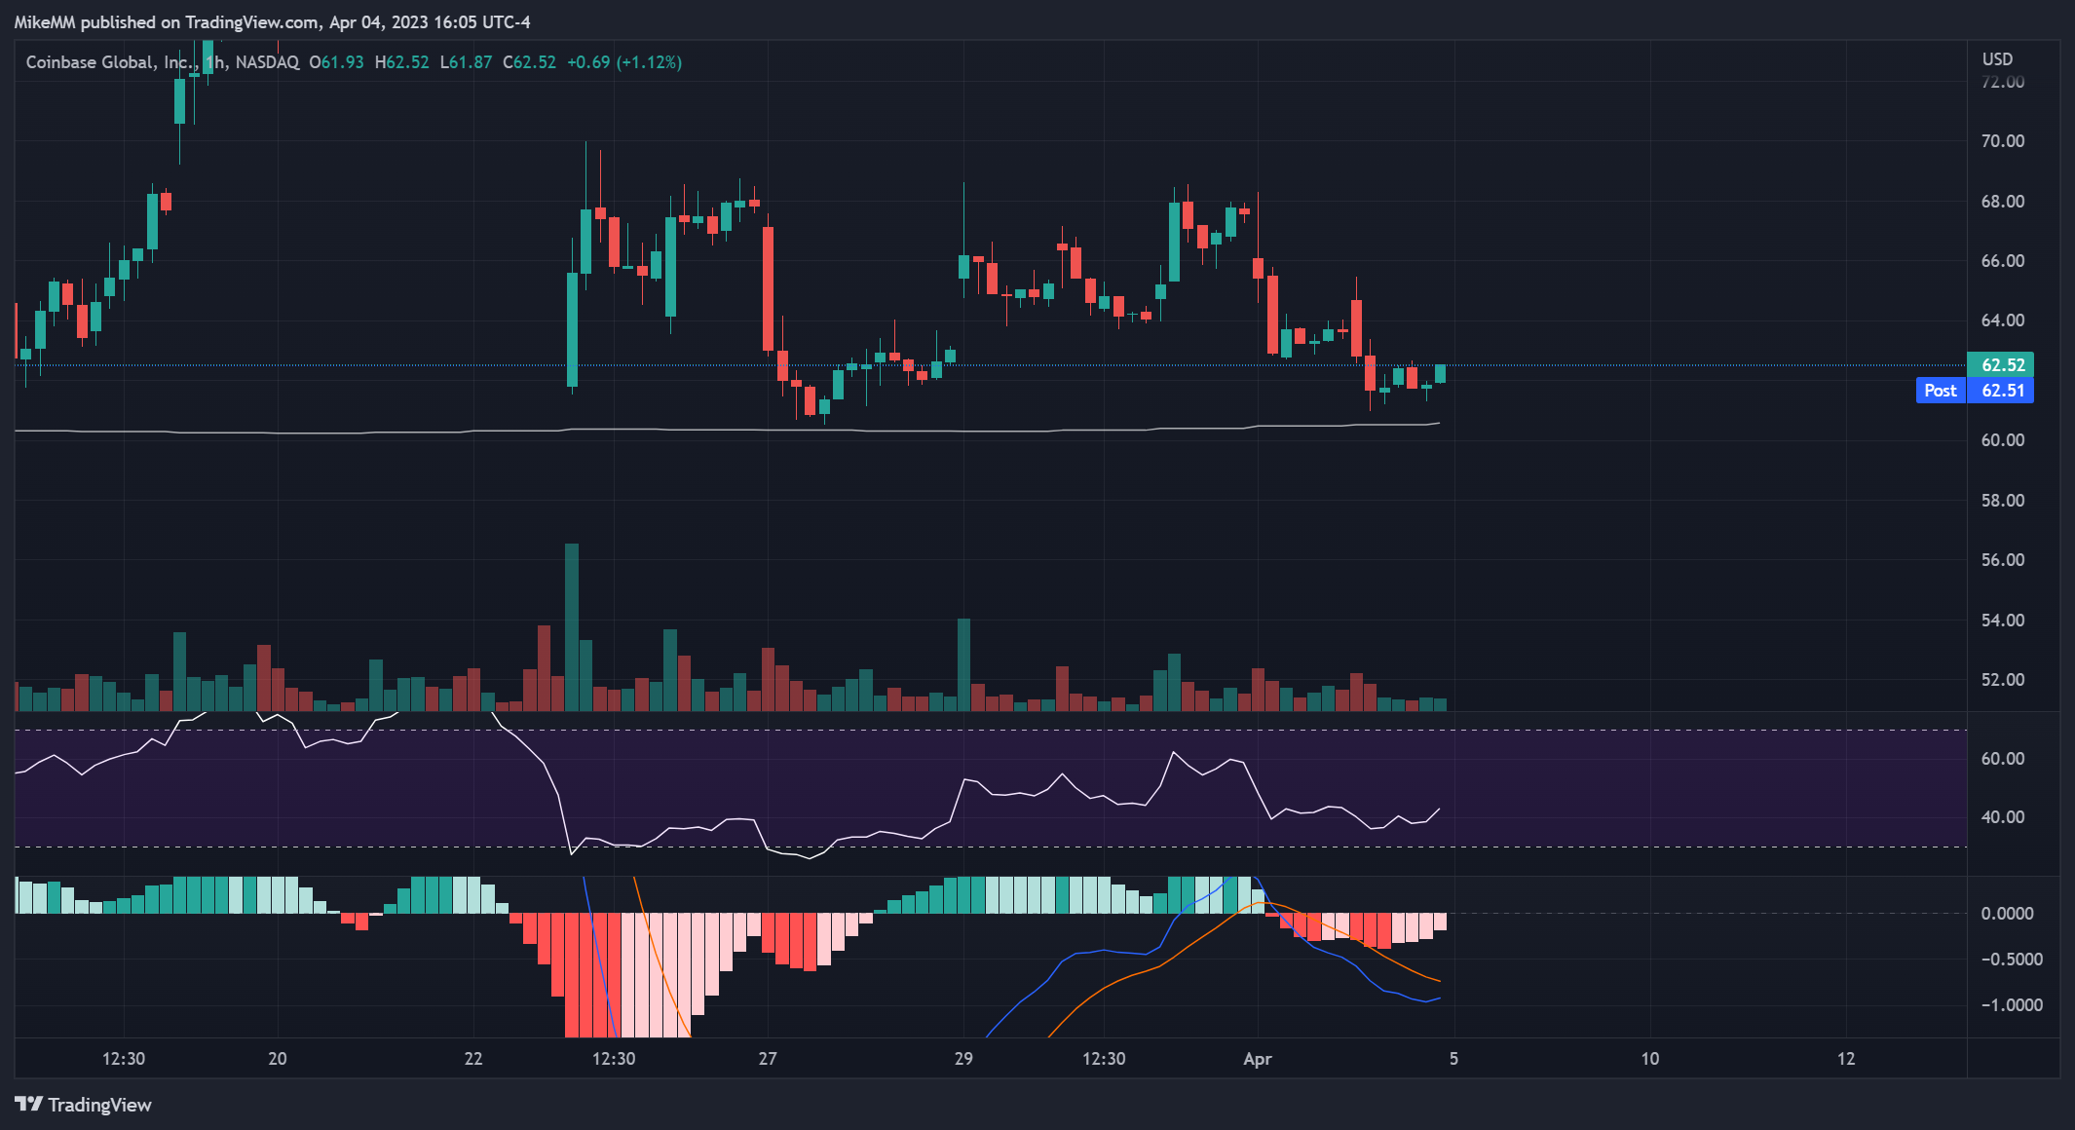
Task: Click the Apr label on time axis
Action: [x=1258, y=1059]
